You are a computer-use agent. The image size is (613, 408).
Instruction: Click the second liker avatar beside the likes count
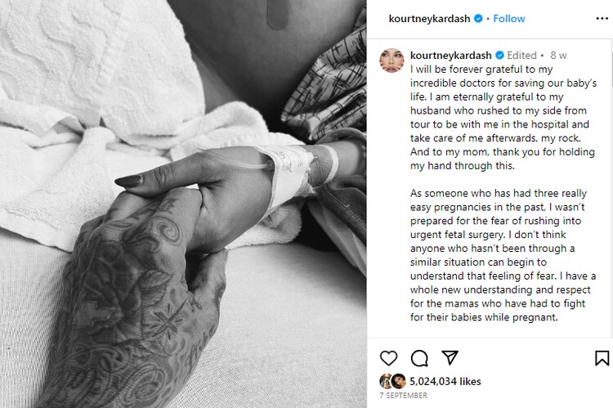pyautogui.click(x=398, y=381)
